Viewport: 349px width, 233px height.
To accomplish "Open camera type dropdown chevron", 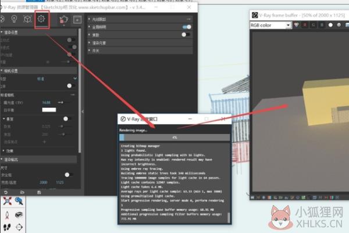I will click(x=75, y=79).
